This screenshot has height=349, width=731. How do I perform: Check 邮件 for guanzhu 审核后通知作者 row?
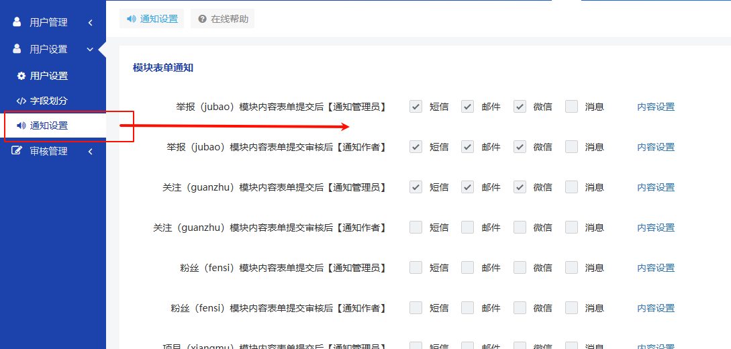coord(468,228)
